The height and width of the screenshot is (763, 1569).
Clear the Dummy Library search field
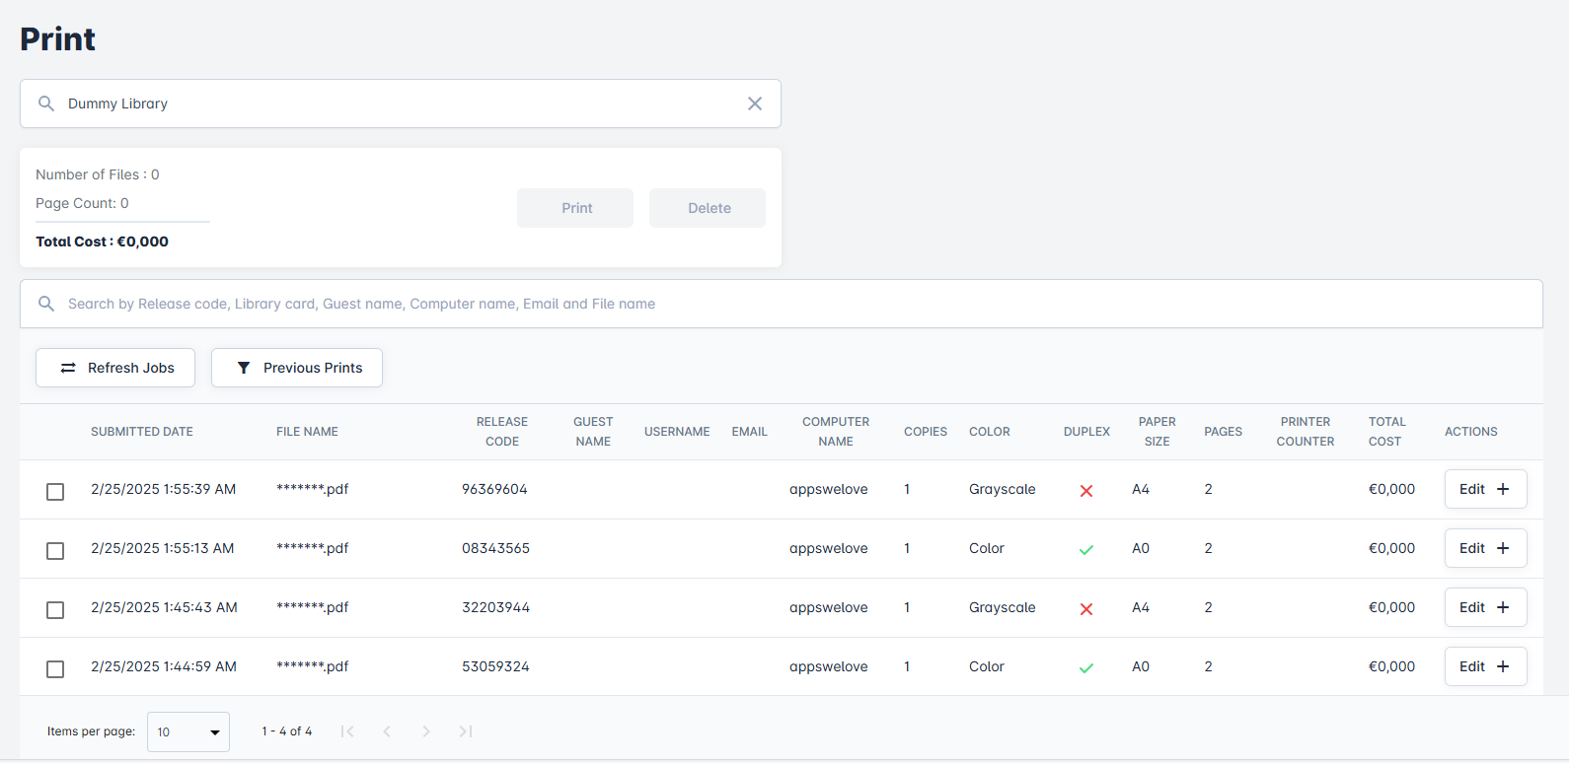[x=755, y=104]
